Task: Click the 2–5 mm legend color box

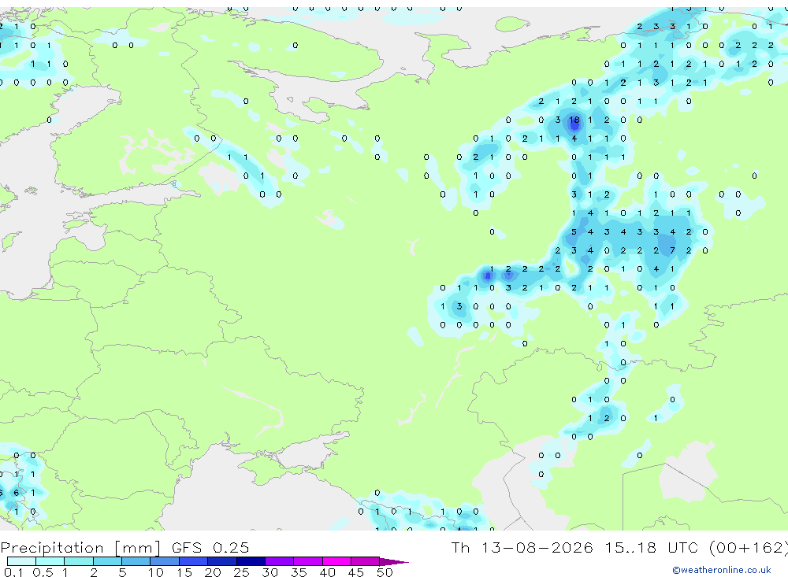Action: (x=107, y=561)
